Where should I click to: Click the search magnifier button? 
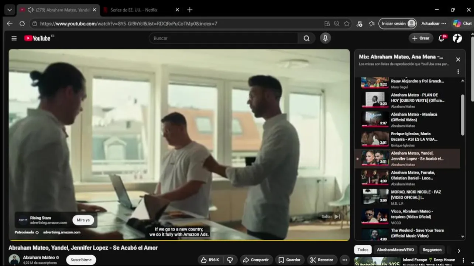click(306, 38)
